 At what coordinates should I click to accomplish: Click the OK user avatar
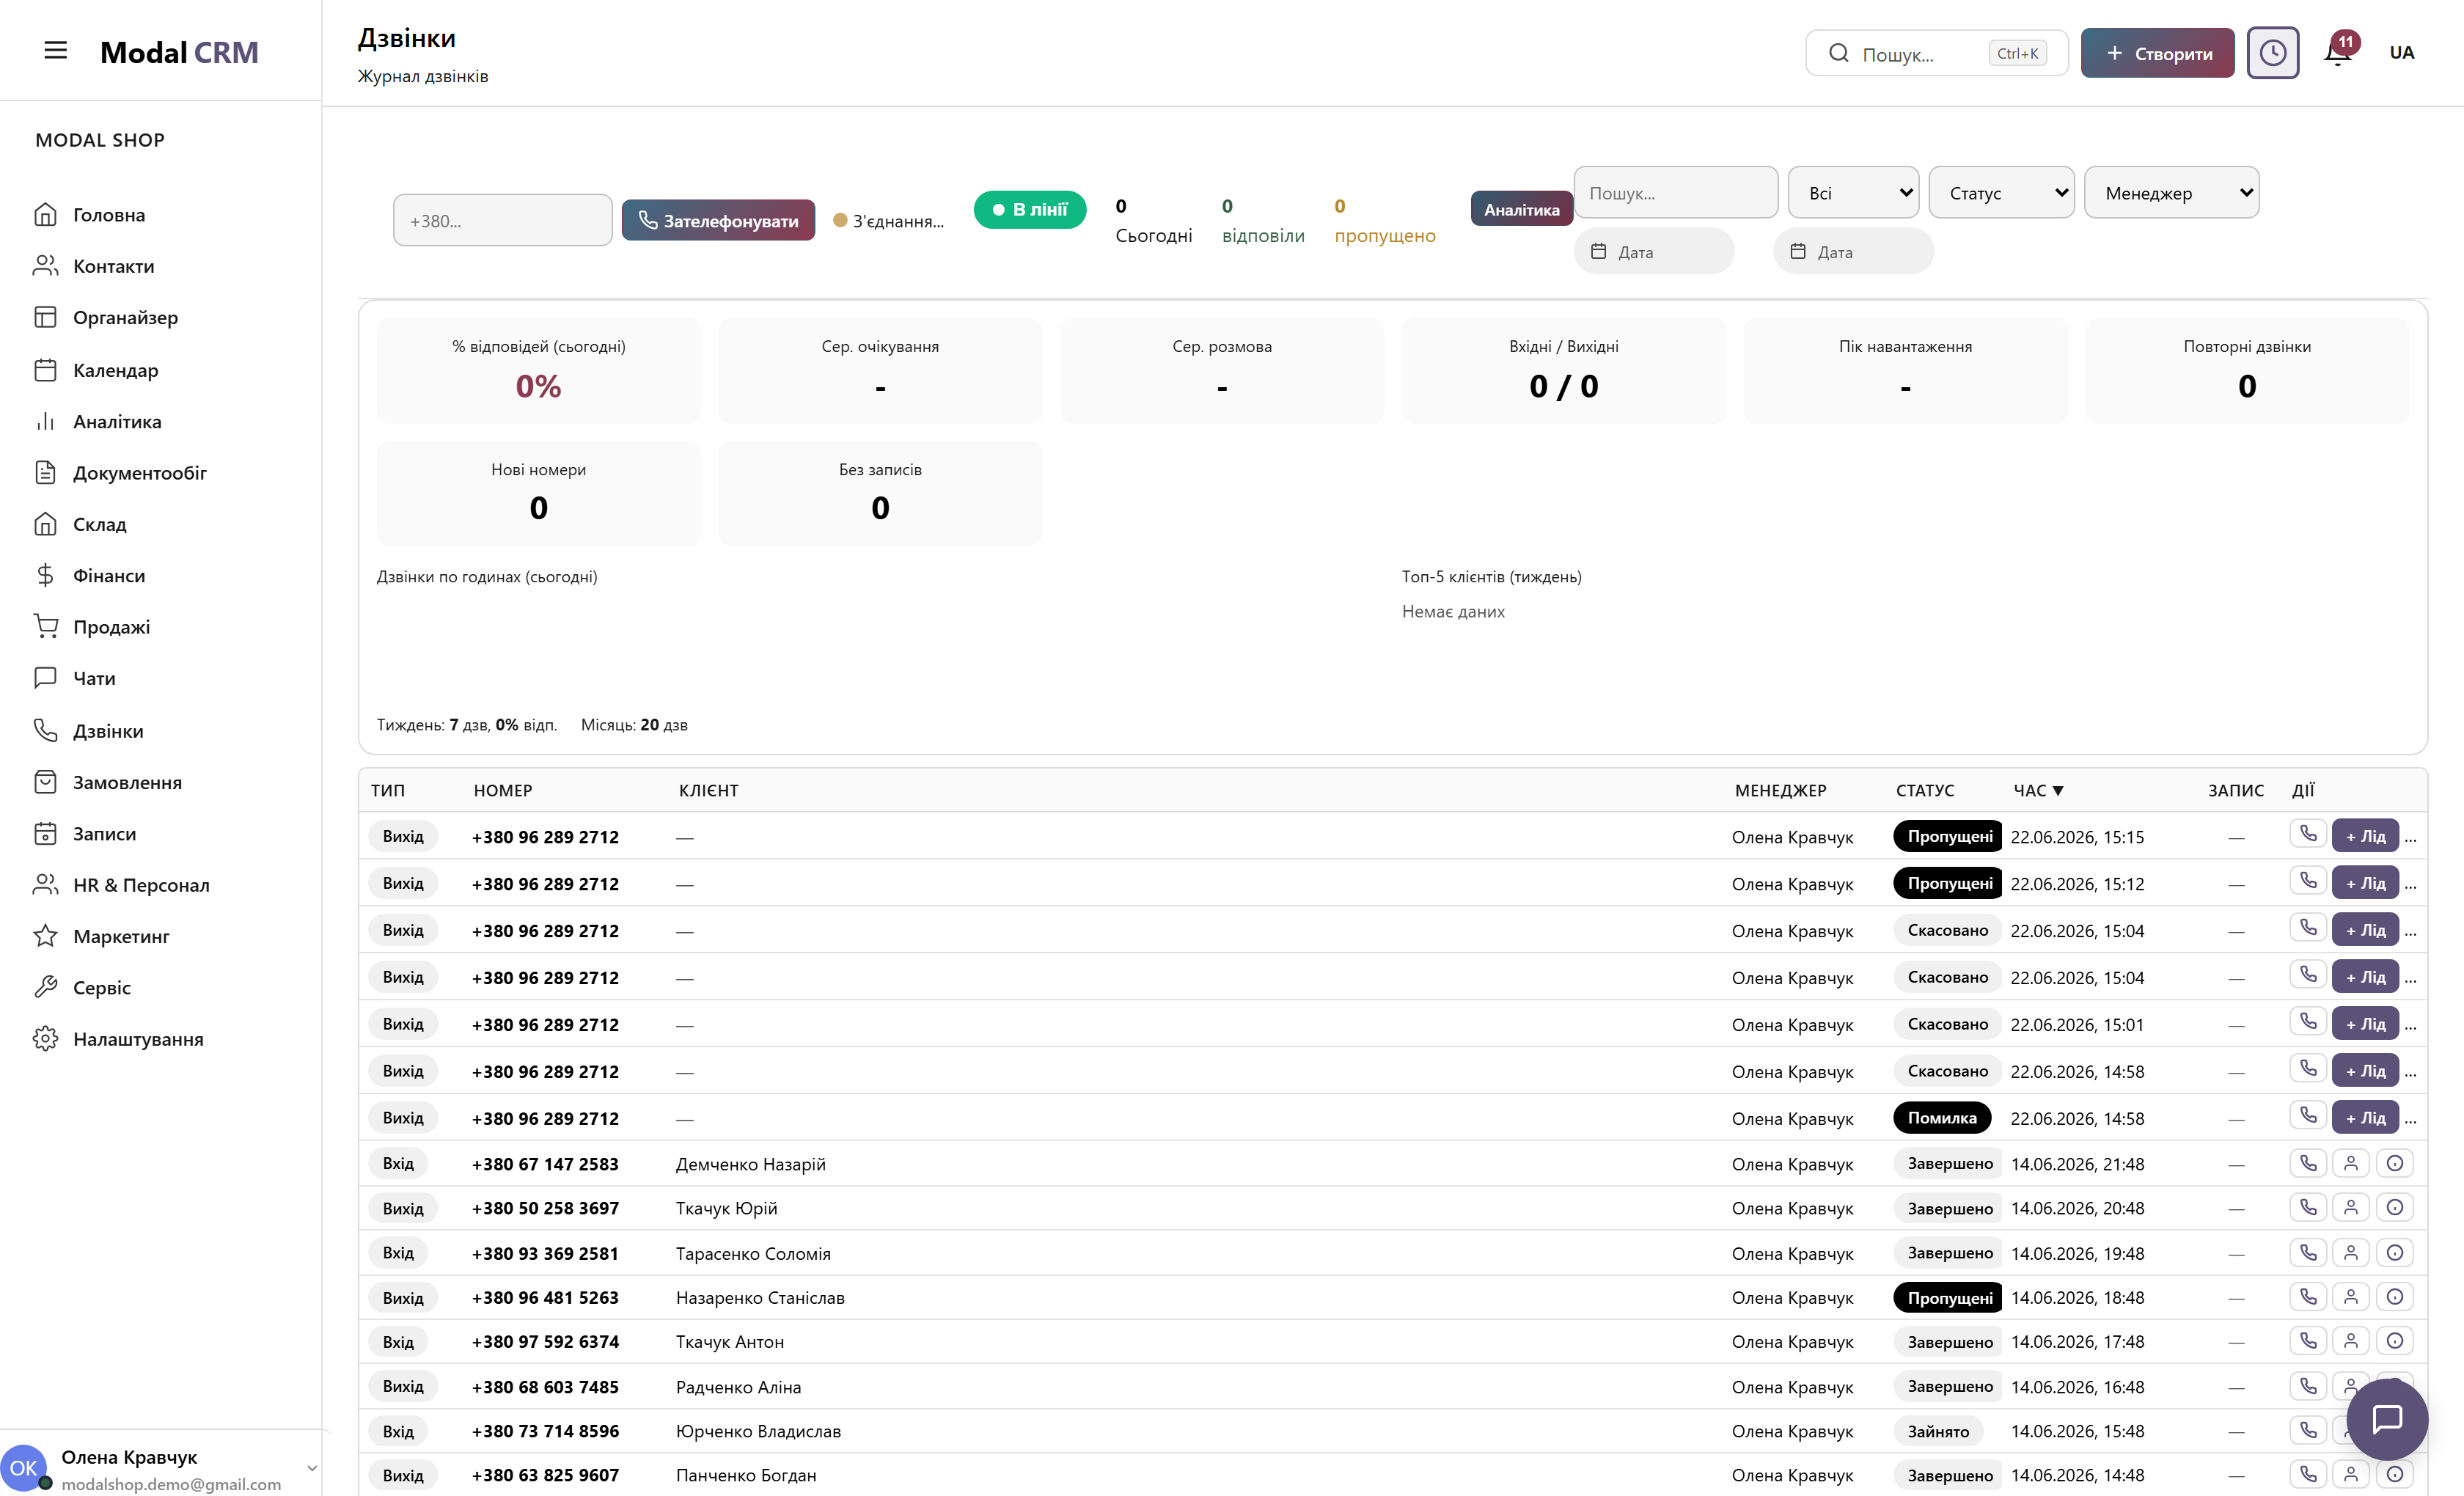(x=23, y=1467)
